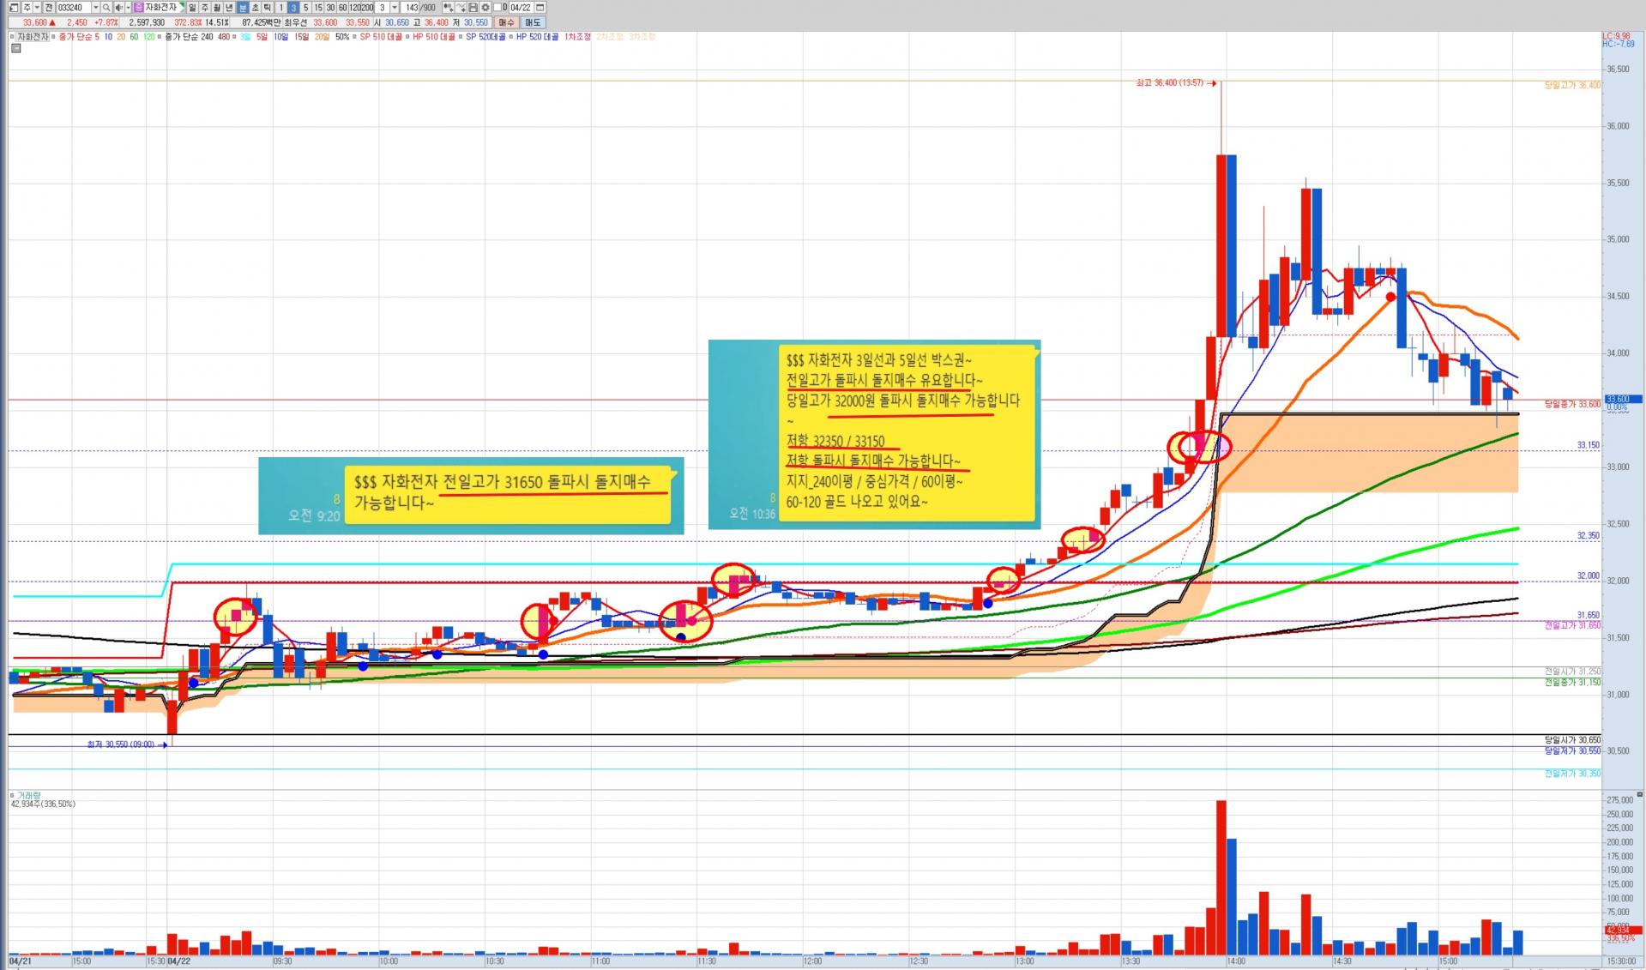Choose the 1-minute interval button
1646x970 pixels.
tap(281, 8)
